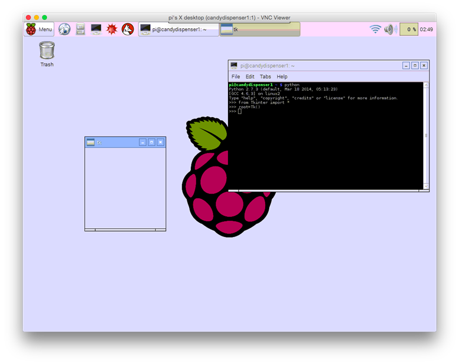Open the Raspberry Pi Menu button
This screenshot has height=364, width=459.
pos(39,29)
